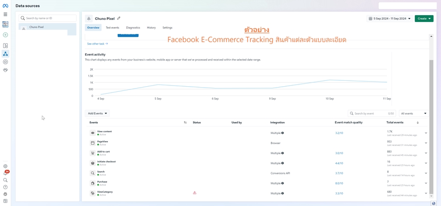Click the PageView event icon
Screen dimensions: 441x206
click(92, 143)
